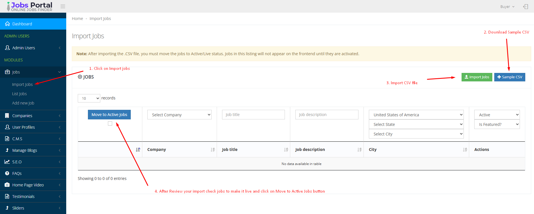This screenshot has width=534, height=214.
Task: Sort table by Company column arrows
Action: tap(212, 150)
